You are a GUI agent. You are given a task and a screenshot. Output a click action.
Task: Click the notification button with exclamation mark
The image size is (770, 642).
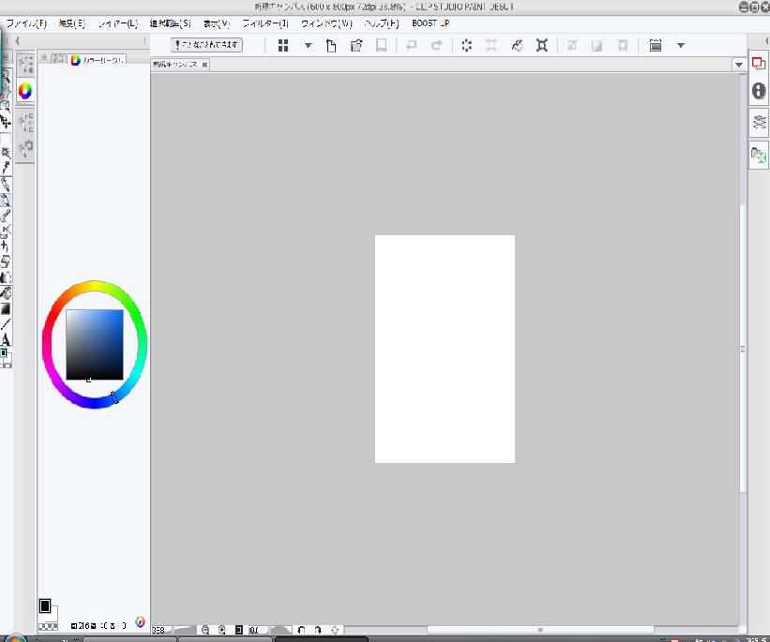[207, 45]
